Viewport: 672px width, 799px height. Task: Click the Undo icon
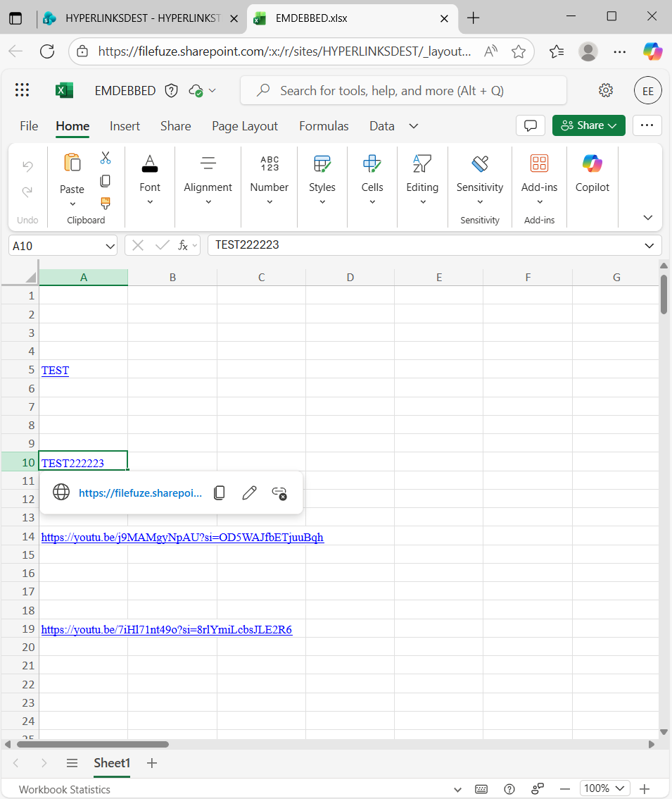click(x=27, y=166)
